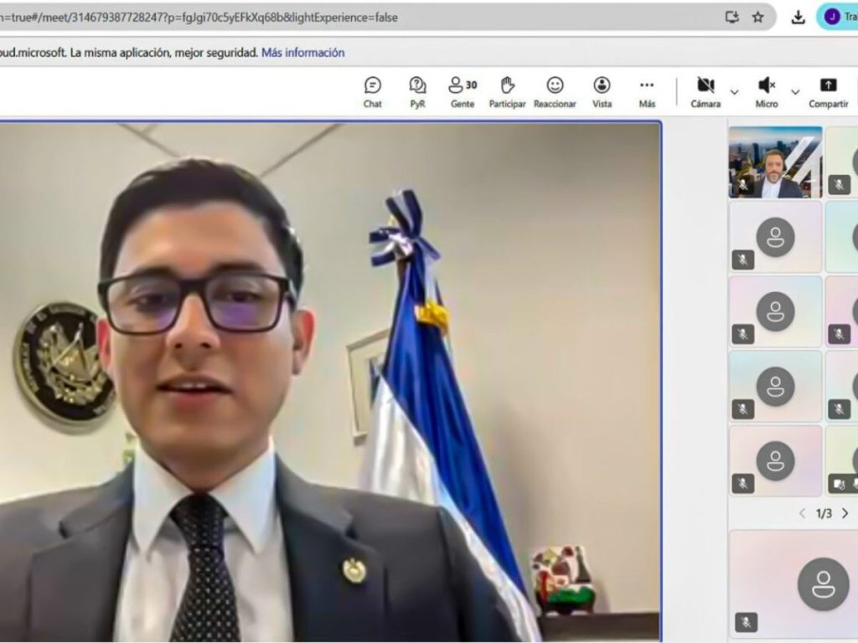
Task: Select the participant thumbnail with city background
Action: click(775, 162)
